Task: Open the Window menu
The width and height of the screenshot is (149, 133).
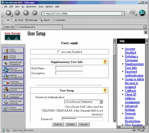Action: [49, 7]
